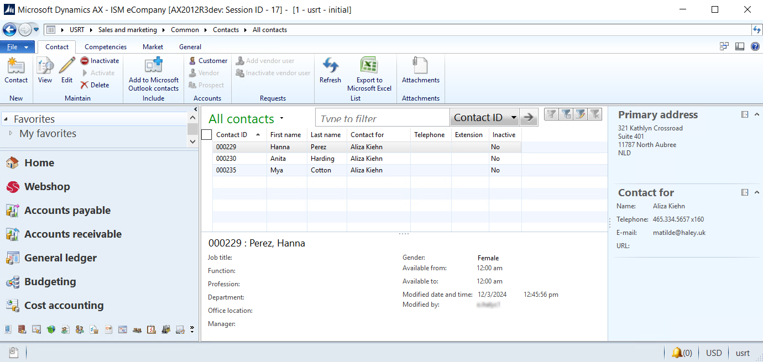Viewport: 763px width, 362px height.
Task: Click Common in the breadcrumb path
Action: [x=185, y=30]
